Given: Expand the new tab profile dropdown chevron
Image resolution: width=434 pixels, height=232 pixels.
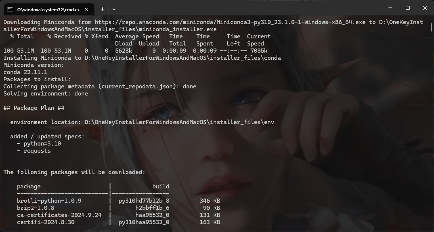Looking at the screenshot, I should click(114, 9).
